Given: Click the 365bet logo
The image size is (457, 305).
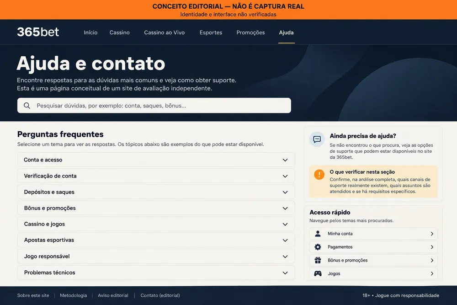Looking at the screenshot, I should (x=38, y=32).
